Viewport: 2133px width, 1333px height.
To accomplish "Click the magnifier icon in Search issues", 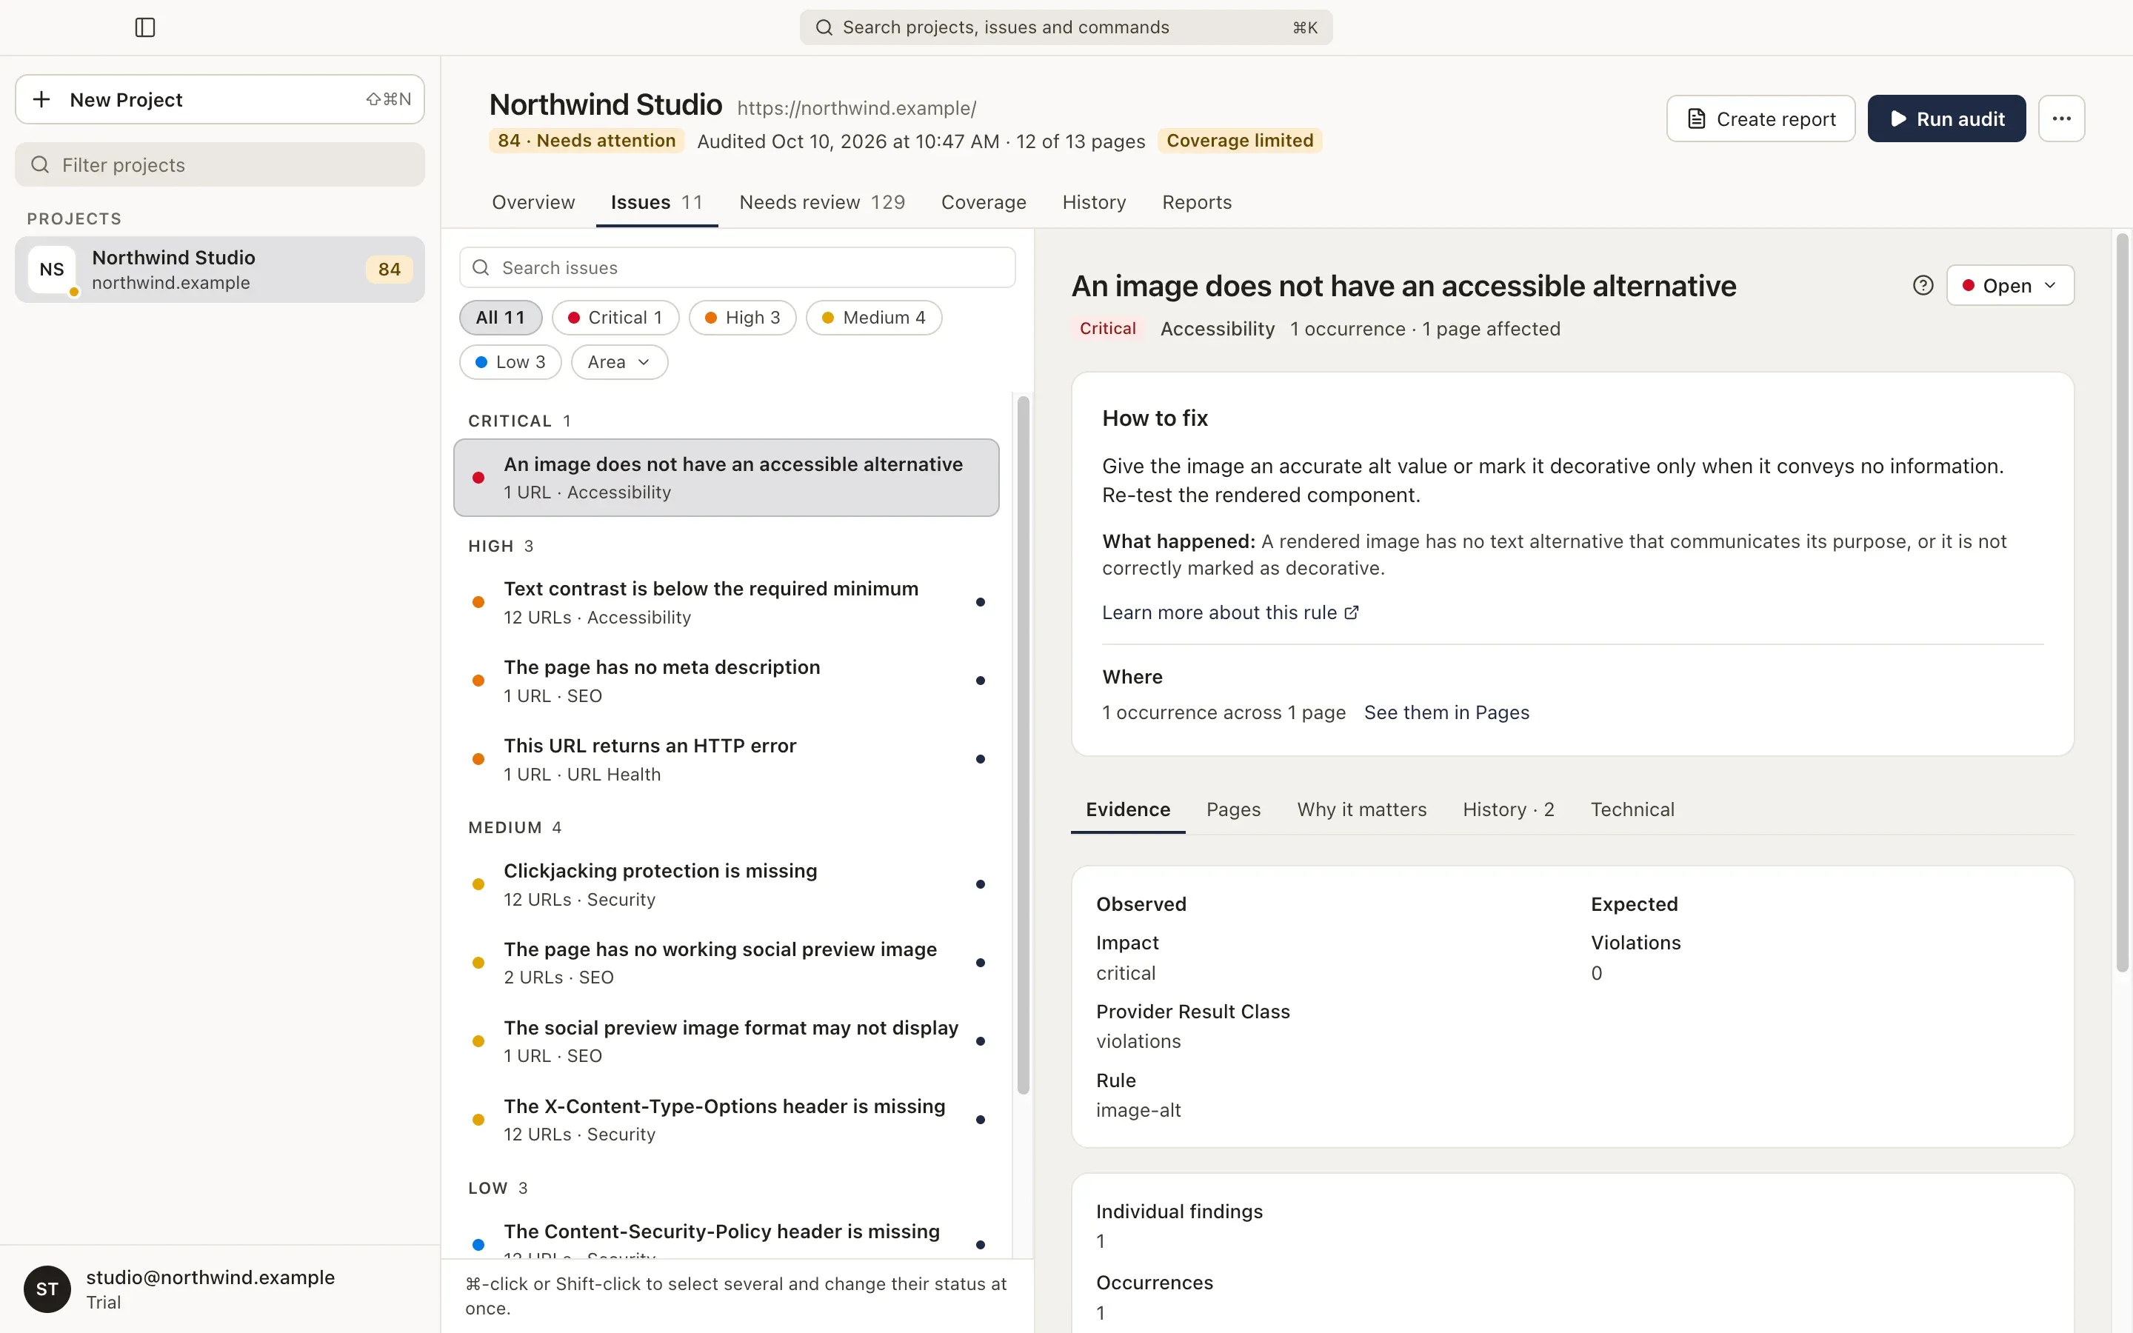I will (481, 267).
